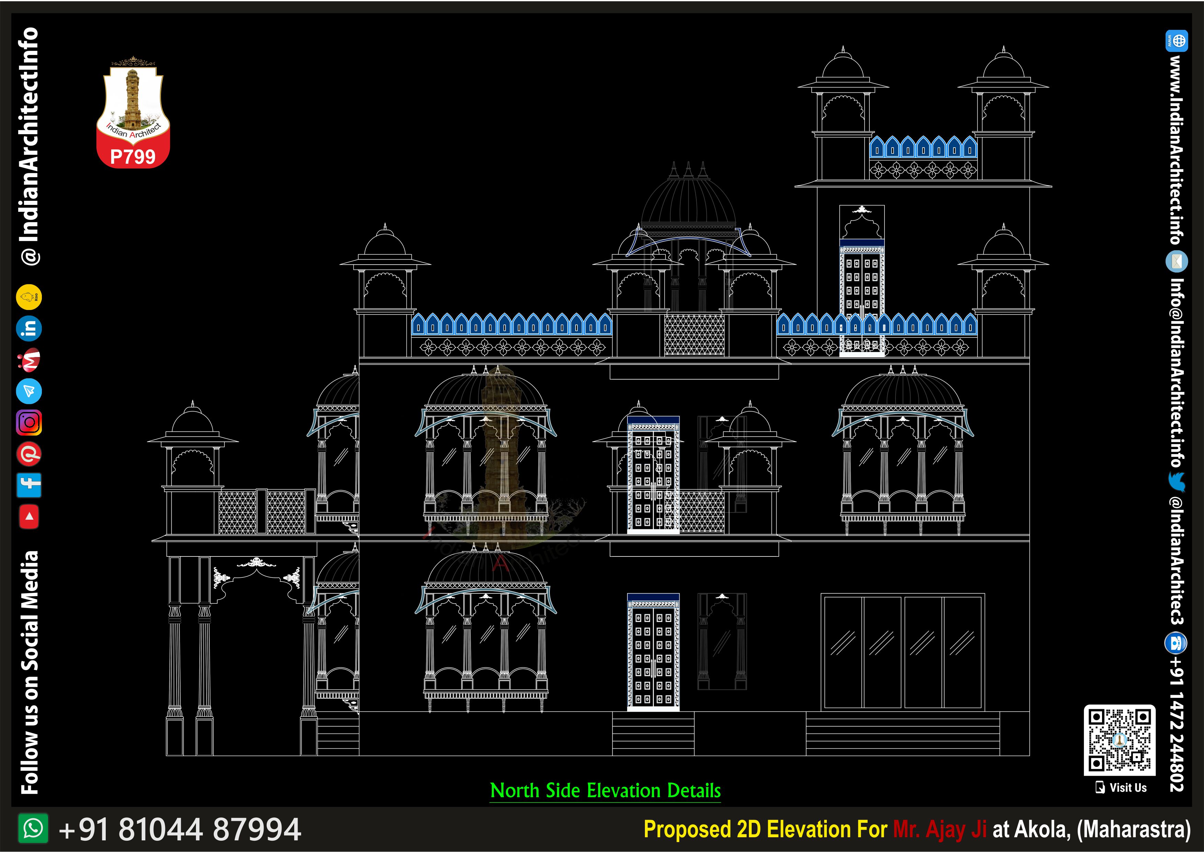The image size is (1204, 852).
Task: Click the green WhatsApp icon
Action: [x=33, y=828]
